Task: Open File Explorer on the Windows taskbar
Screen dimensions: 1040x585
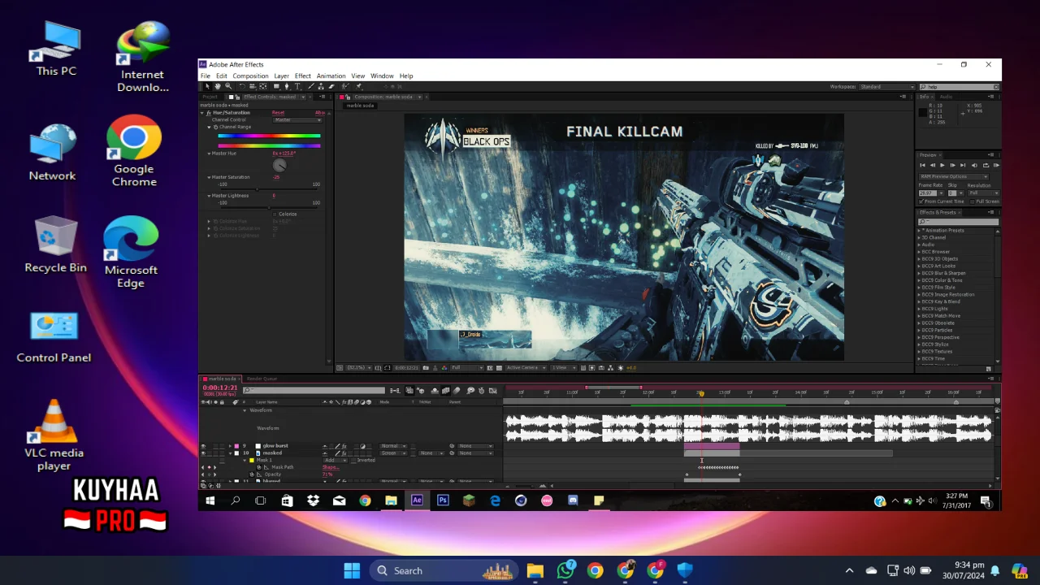Action: tap(535, 570)
